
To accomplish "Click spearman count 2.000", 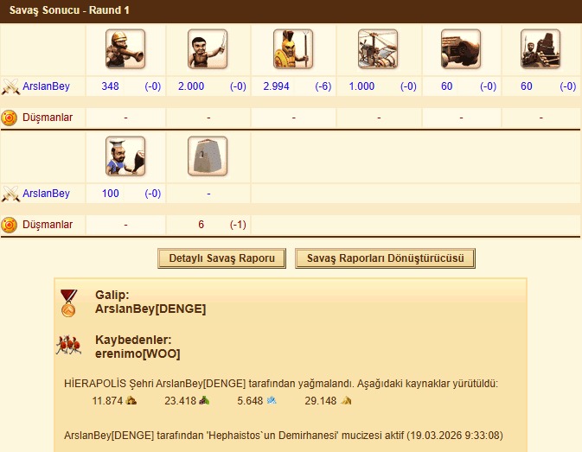I will 191,86.
